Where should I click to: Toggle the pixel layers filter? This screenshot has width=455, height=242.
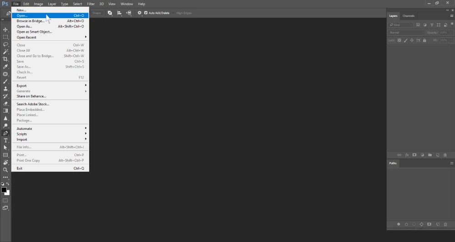pos(418,25)
